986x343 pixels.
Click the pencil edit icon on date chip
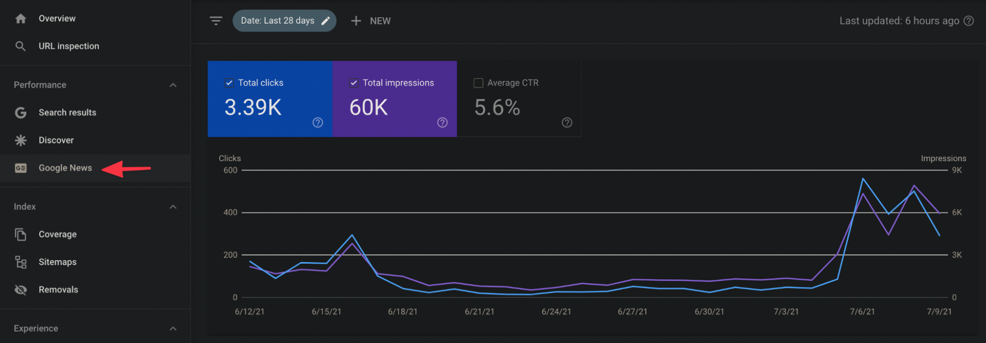point(326,21)
